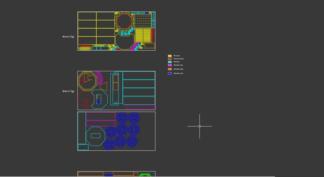The height and width of the screenshot is (177, 324).
Task: Click the cyan octagon with rectangular cutout, lower sheet
Action: (x=96, y=136)
